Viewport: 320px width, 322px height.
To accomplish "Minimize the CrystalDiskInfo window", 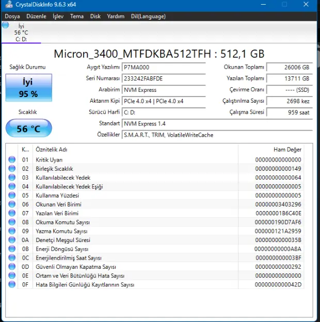I will (263, 4).
